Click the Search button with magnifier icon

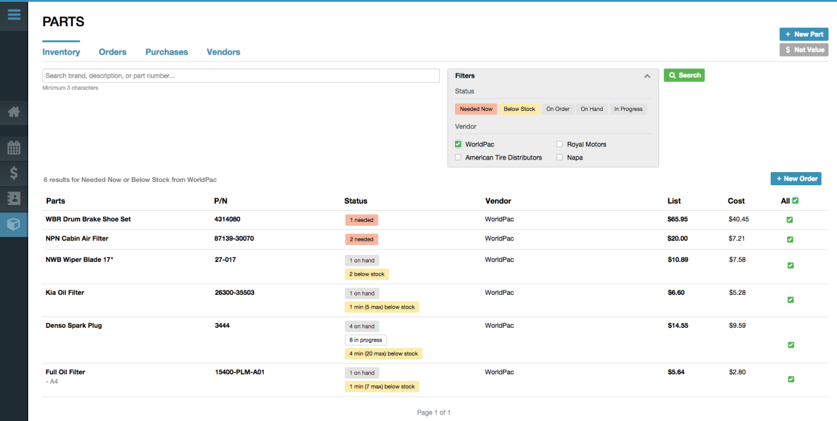pos(684,76)
